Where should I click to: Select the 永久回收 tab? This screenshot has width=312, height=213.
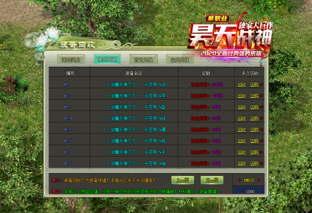tap(107, 59)
